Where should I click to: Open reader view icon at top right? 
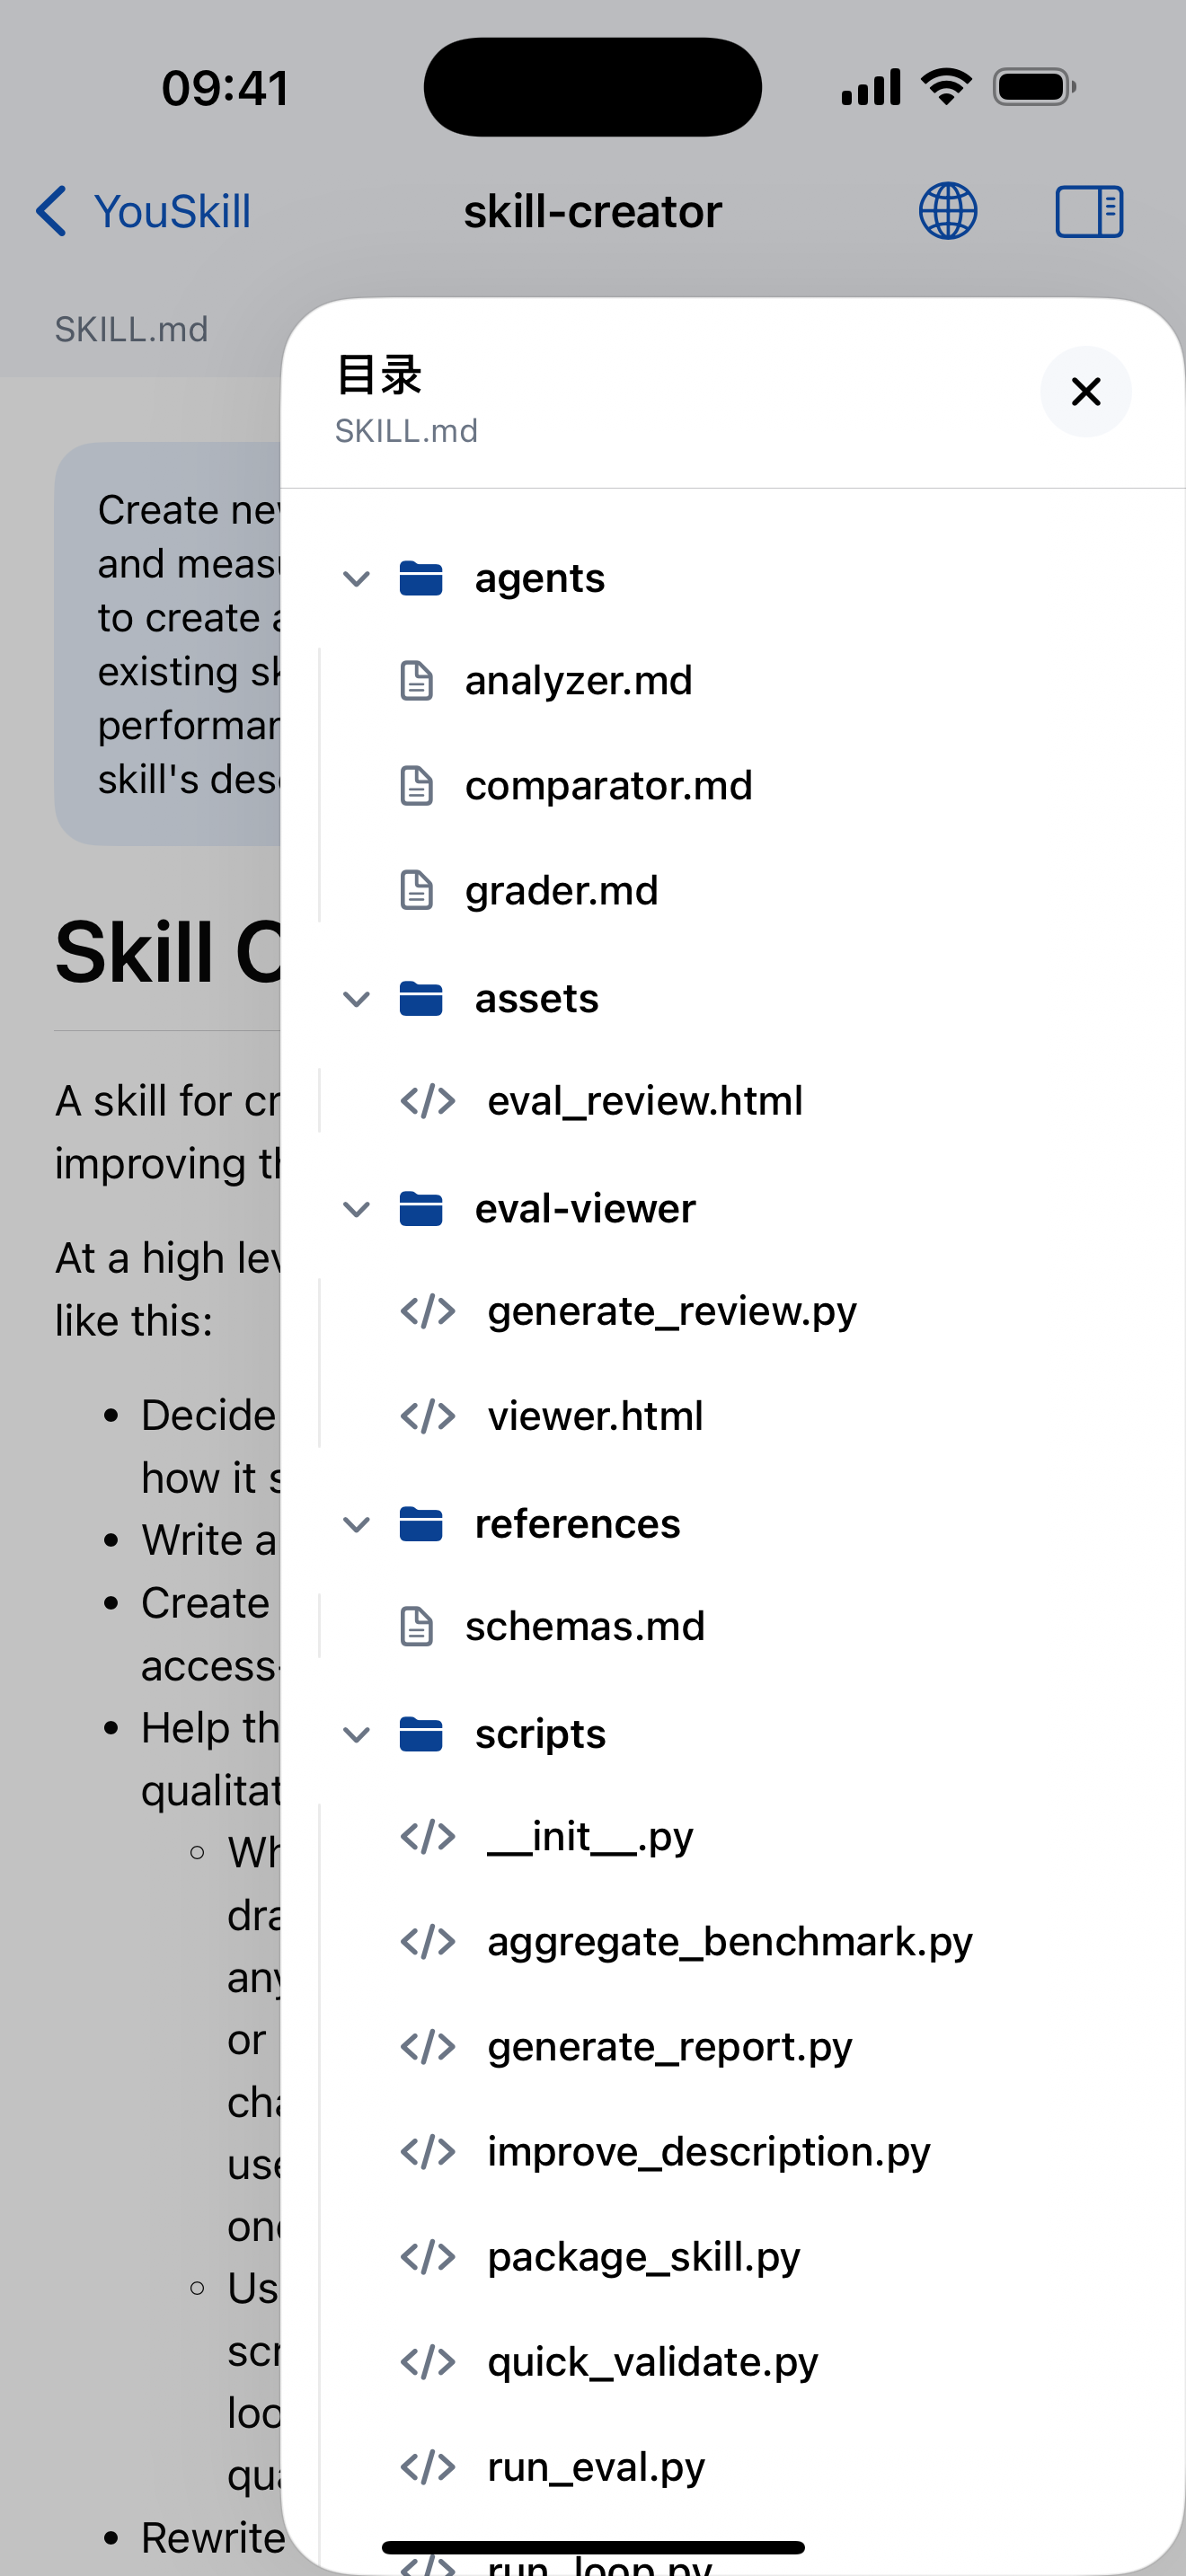click(x=1088, y=210)
